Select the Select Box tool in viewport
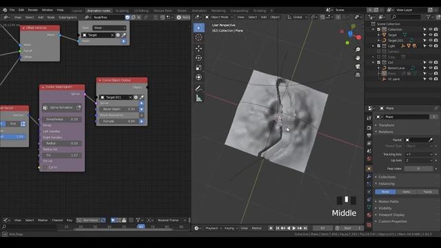The image size is (441, 248). pyautogui.click(x=199, y=28)
